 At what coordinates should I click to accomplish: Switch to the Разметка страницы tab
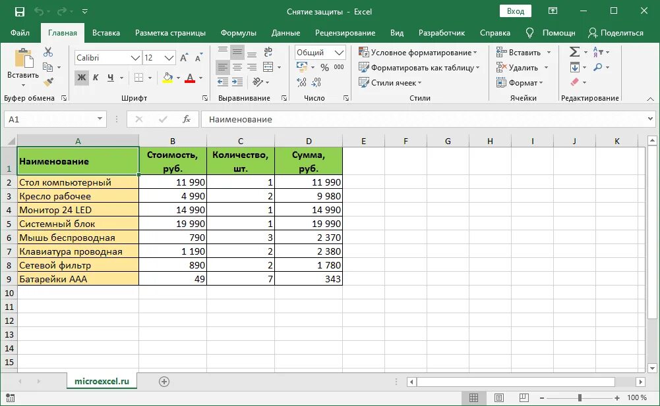170,33
